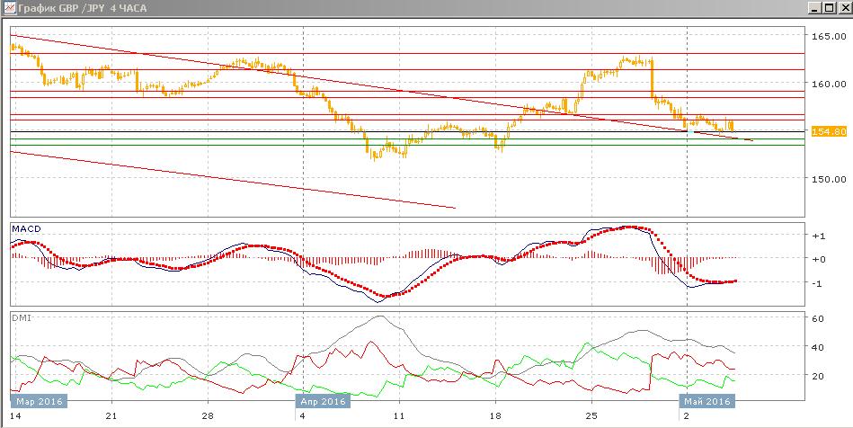This screenshot has width=853, height=428.
Task: Click date 18 on the time axis
Action: point(495,416)
